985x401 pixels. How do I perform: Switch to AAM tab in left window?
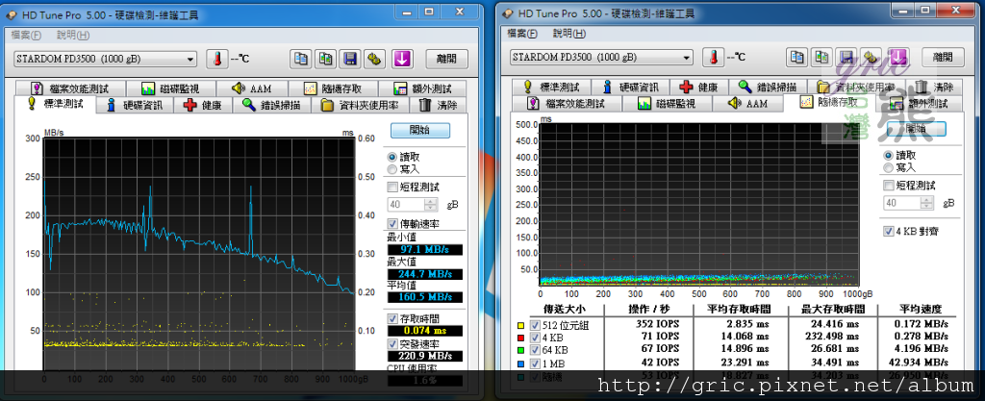[x=252, y=88]
